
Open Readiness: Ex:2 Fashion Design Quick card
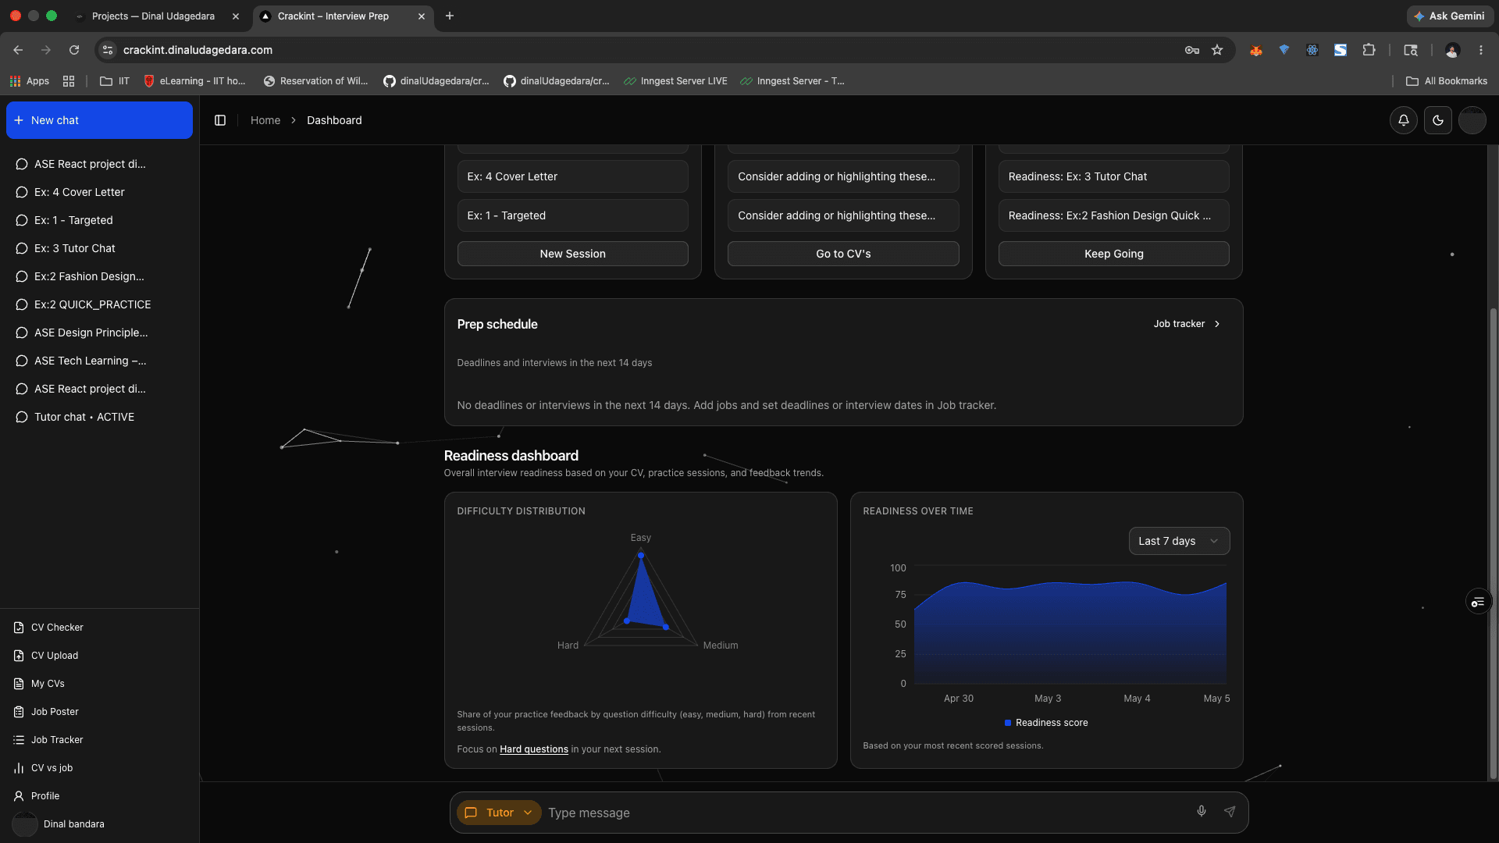tap(1113, 215)
